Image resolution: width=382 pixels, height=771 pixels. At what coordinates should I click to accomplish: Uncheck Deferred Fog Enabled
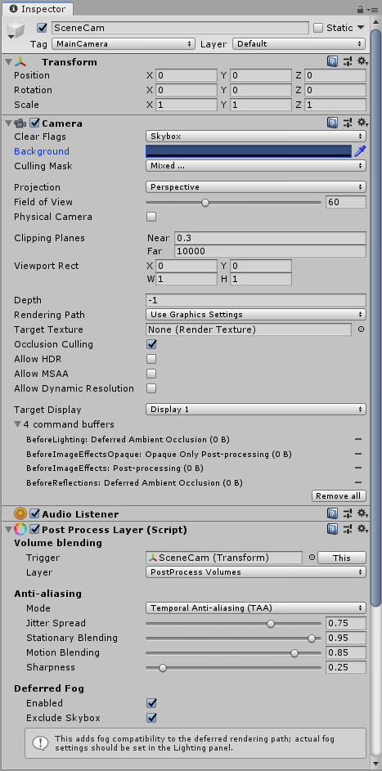pyautogui.click(x=151, y=703)
